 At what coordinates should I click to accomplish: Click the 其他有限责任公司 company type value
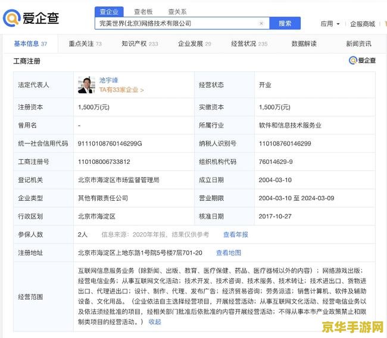(103, 198)
